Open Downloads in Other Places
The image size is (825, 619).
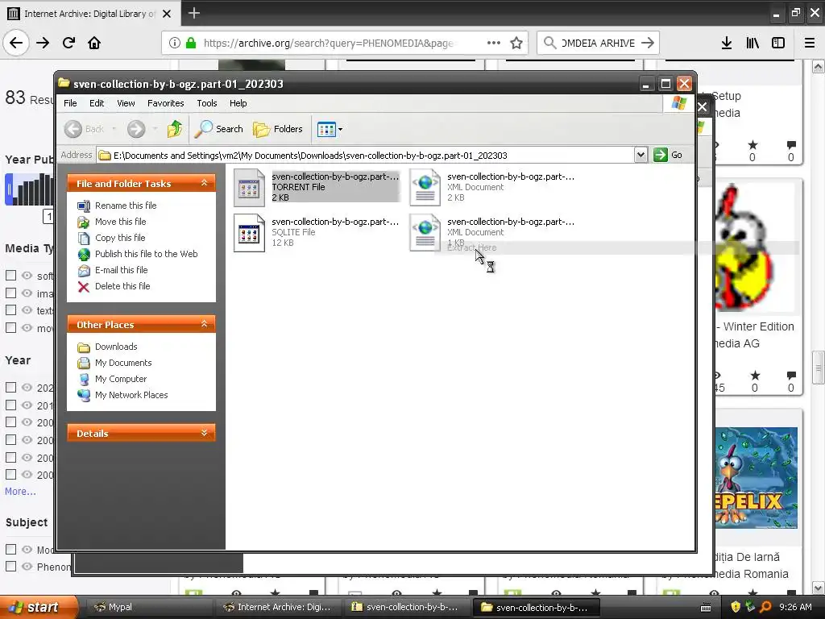[116, 347]
